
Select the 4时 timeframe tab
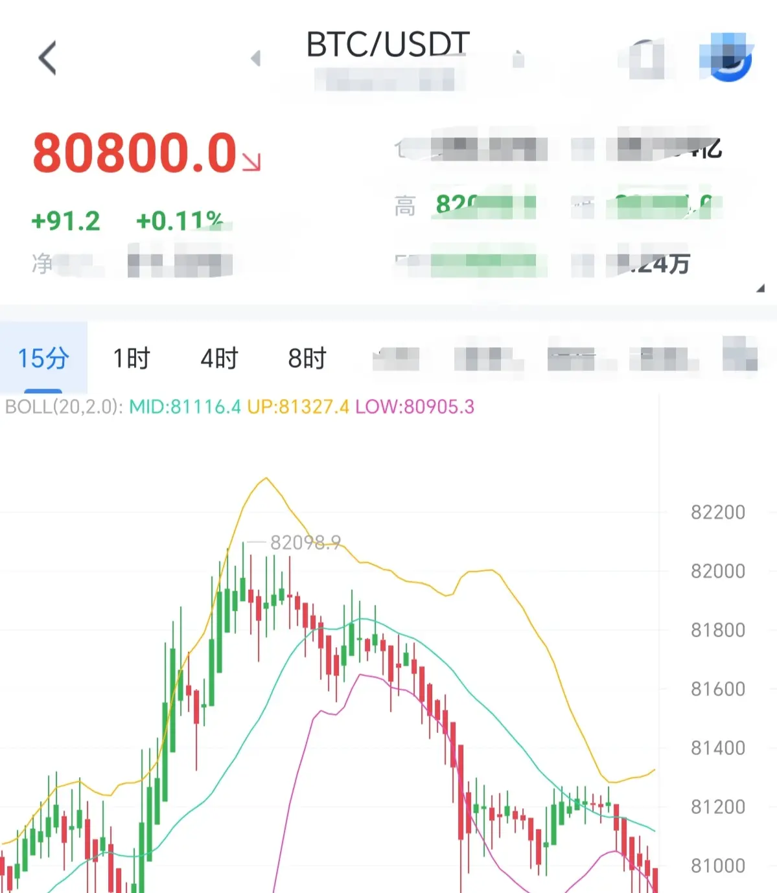point(219,358)
